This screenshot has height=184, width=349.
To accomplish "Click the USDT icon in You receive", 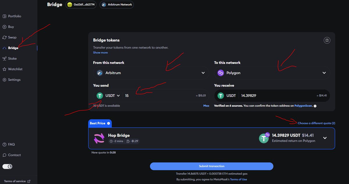I will (x=221, y=95).
